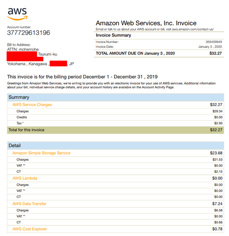This screenshot has width=229, height=236.
Task: Click the Total for this invoice row
Action: click(x=115, y=130)
